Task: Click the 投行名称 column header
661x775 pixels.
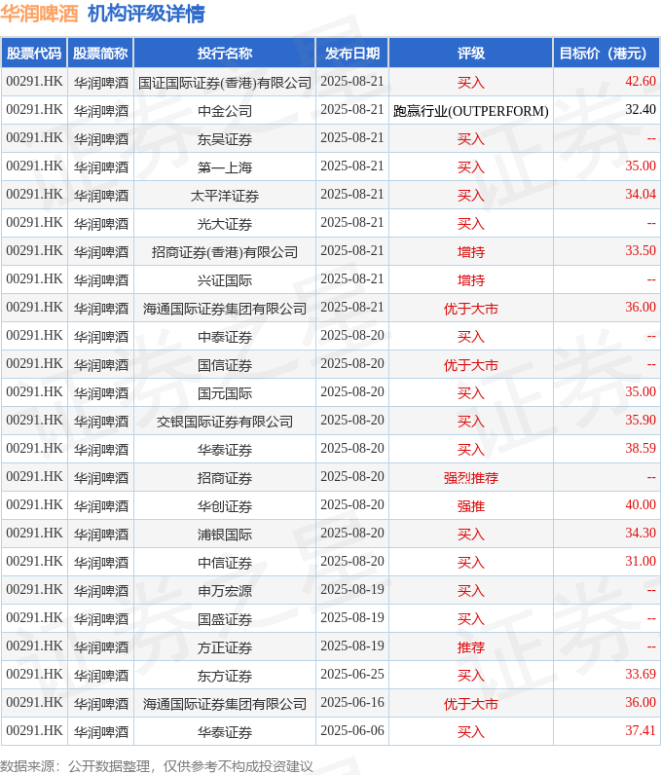Action: (225, 53)
